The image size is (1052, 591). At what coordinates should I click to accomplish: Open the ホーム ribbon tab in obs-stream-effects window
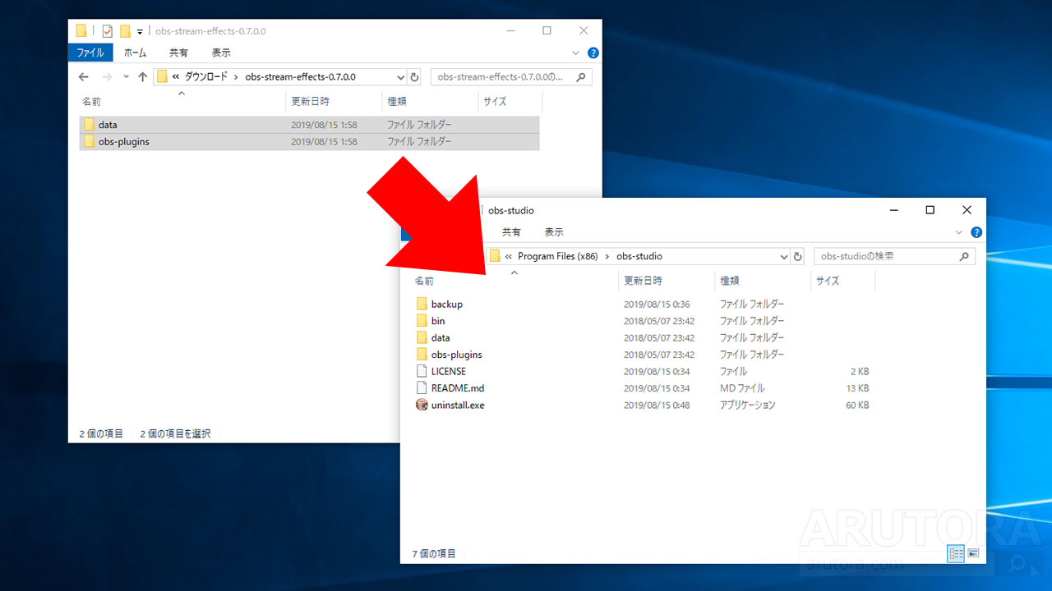[x=135, y=53]
